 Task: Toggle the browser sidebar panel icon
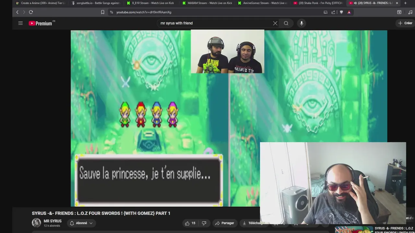[x=399, y=12]
